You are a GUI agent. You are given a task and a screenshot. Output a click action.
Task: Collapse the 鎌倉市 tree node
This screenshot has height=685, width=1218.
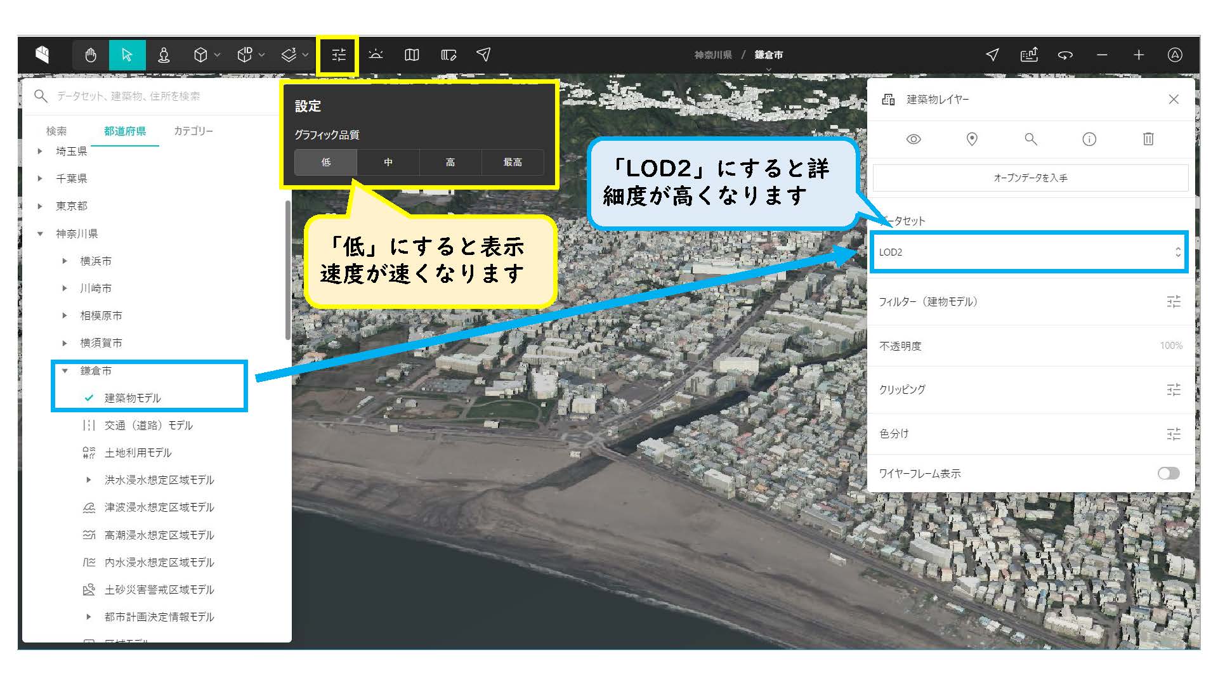pos(65,370)
